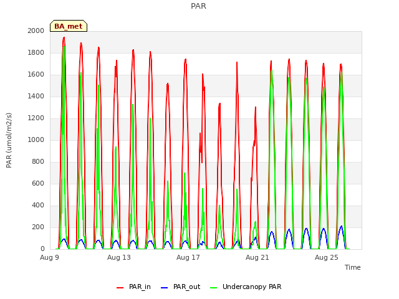
Task: Click the 400 y-axis tick label
Action: coord(38,205)
